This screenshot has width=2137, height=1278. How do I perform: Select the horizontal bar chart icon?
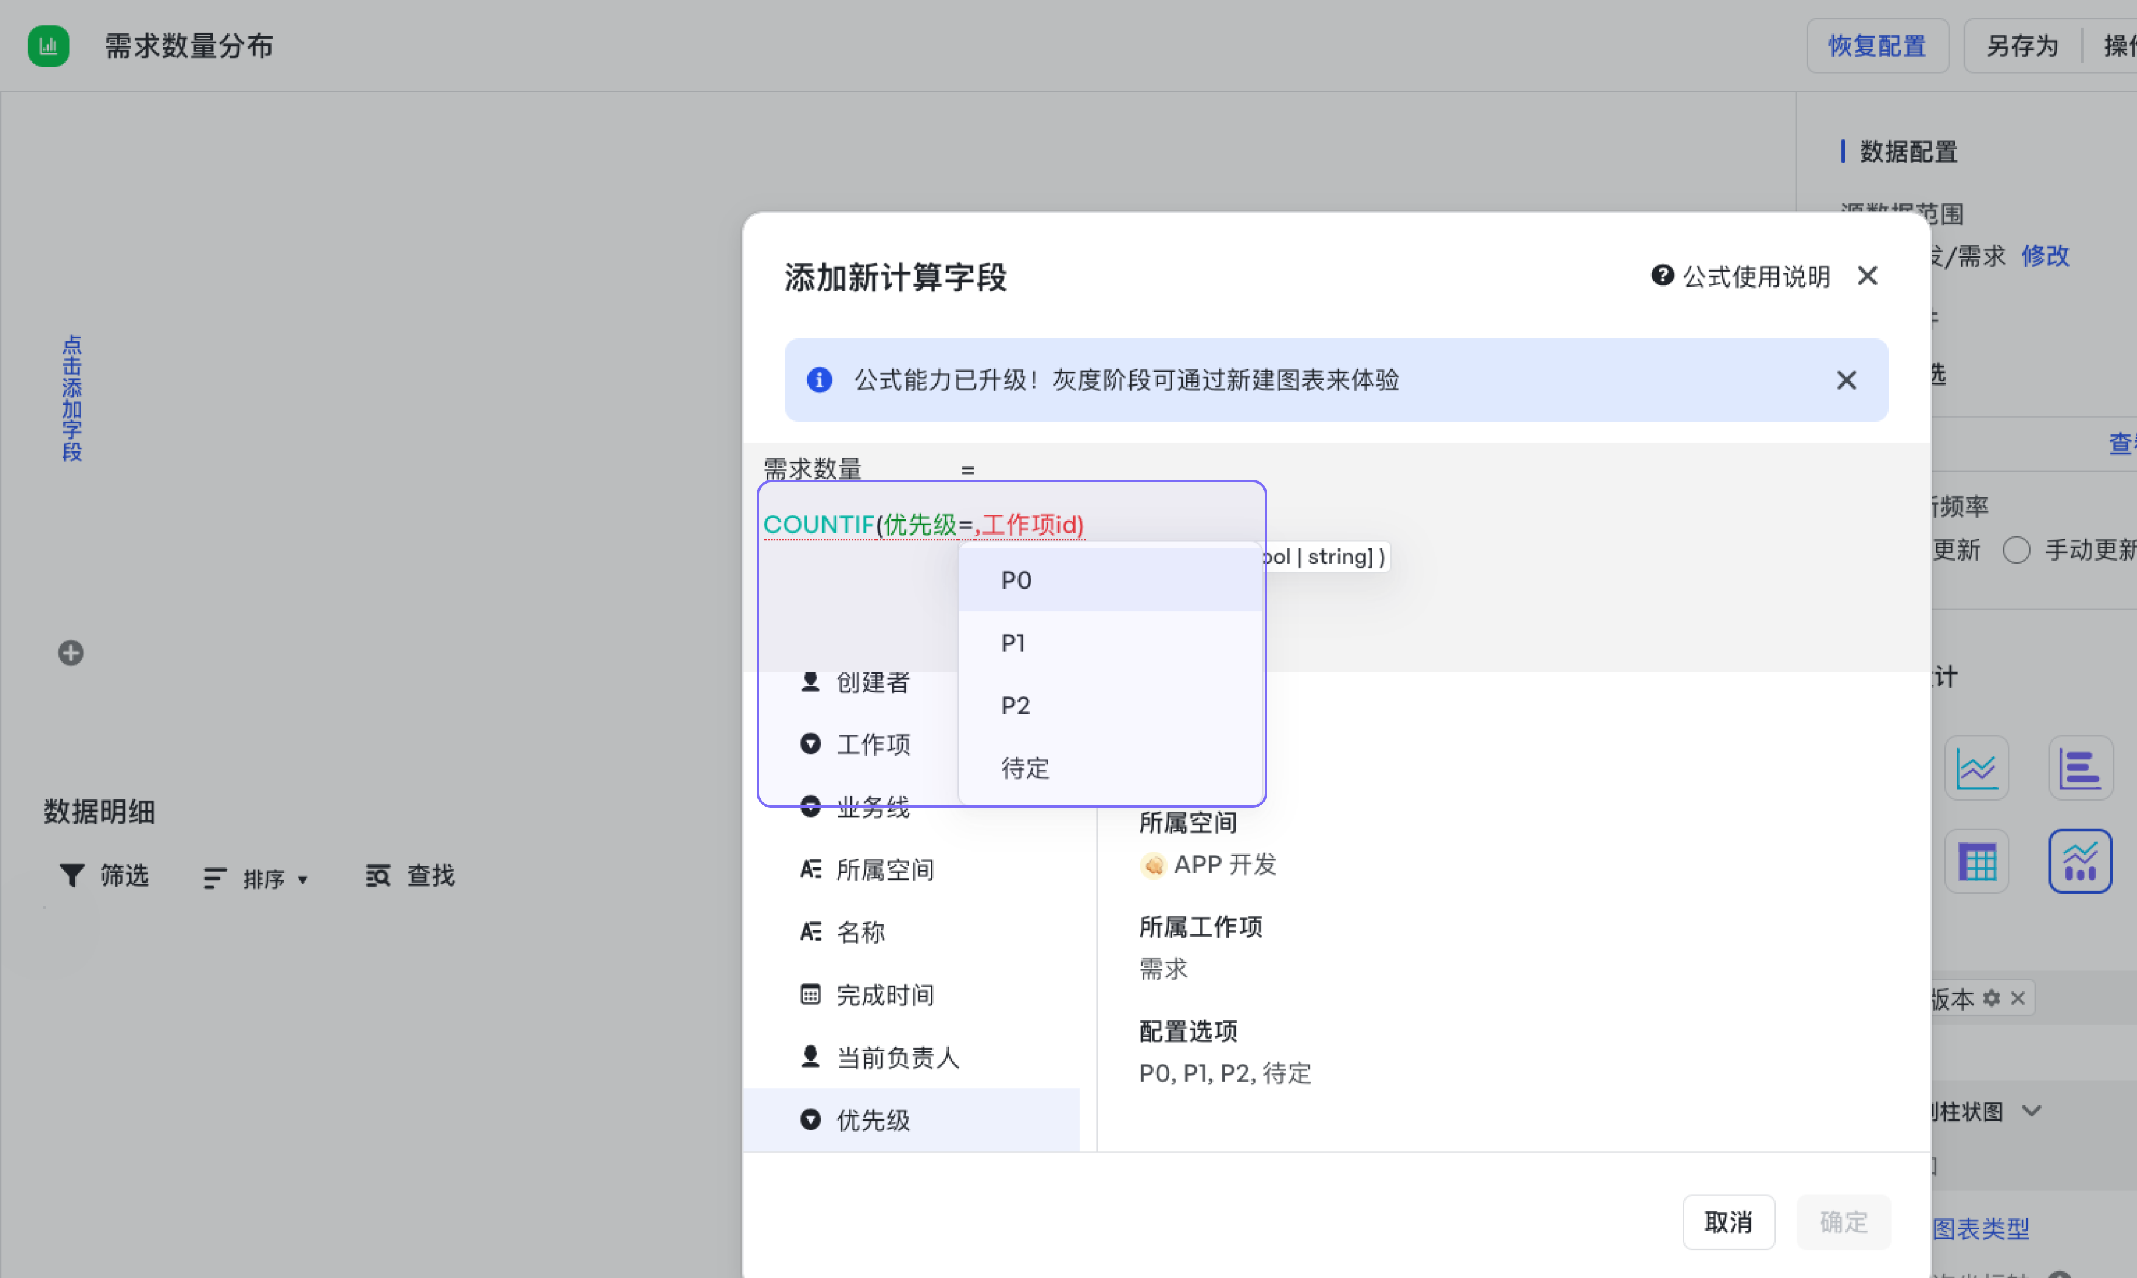point(2080,767)
